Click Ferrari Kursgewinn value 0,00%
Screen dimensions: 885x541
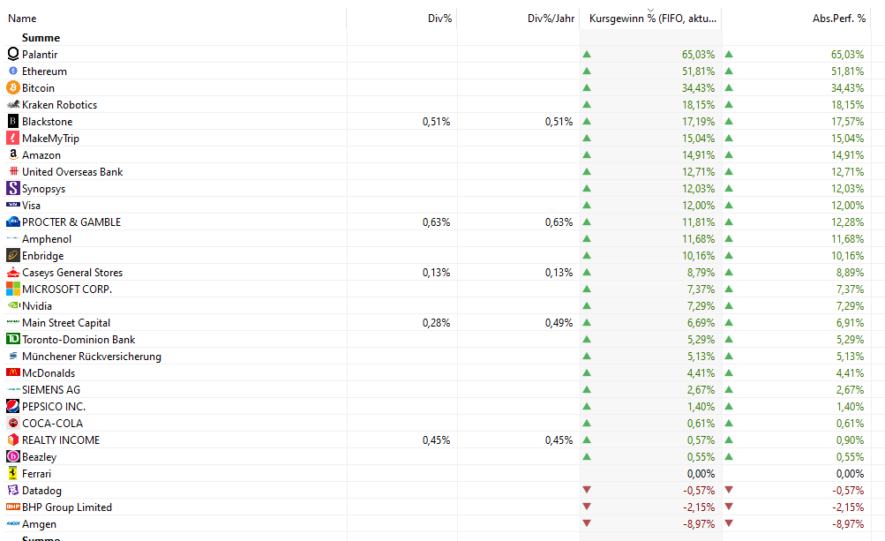tap(701, 473)
